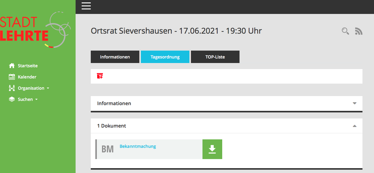Click the layers icon next to Suchen
The image size is (374, 173).
click(x=12, y=99)
